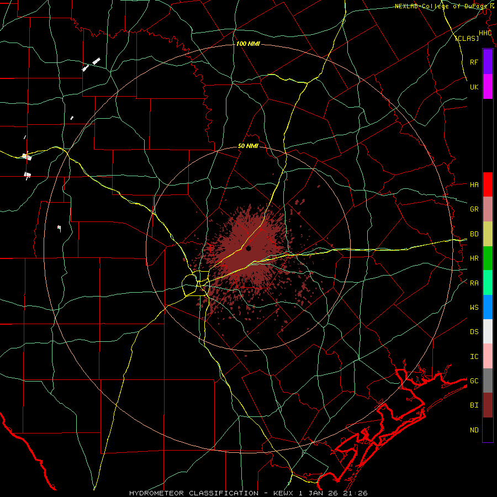Image resolution: width=497 pixels, height=497 pixels.
Task: Click the "KEWX" radar site identifier
Action: pyautogui.click(x=284, y=493)
